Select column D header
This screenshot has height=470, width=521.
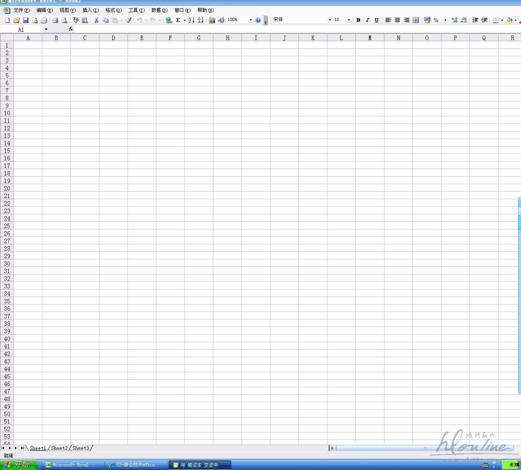(113, 38)
